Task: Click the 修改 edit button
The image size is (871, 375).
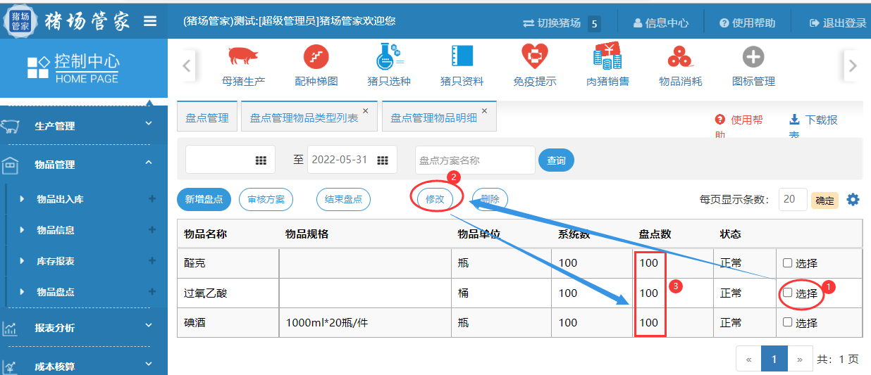Action: point(435,199)
